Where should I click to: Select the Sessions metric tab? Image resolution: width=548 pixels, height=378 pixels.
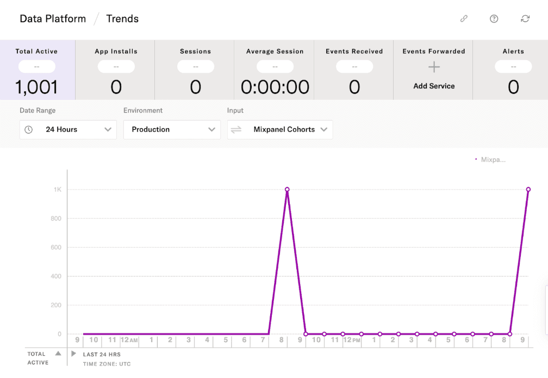[195, 70]
